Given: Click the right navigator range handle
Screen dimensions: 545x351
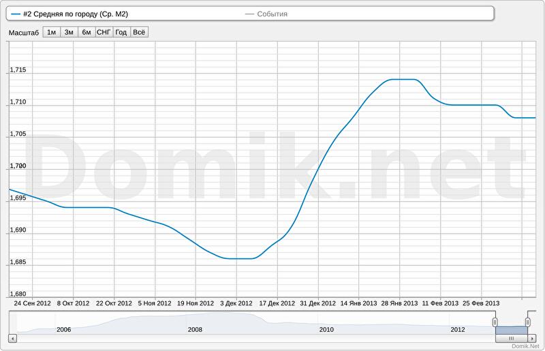Looking at the screenshot, I should point(527,322).
